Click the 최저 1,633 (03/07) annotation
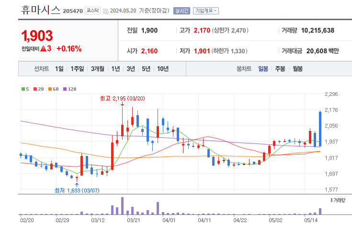Viewport: 352px width, 226px height. 77,190
